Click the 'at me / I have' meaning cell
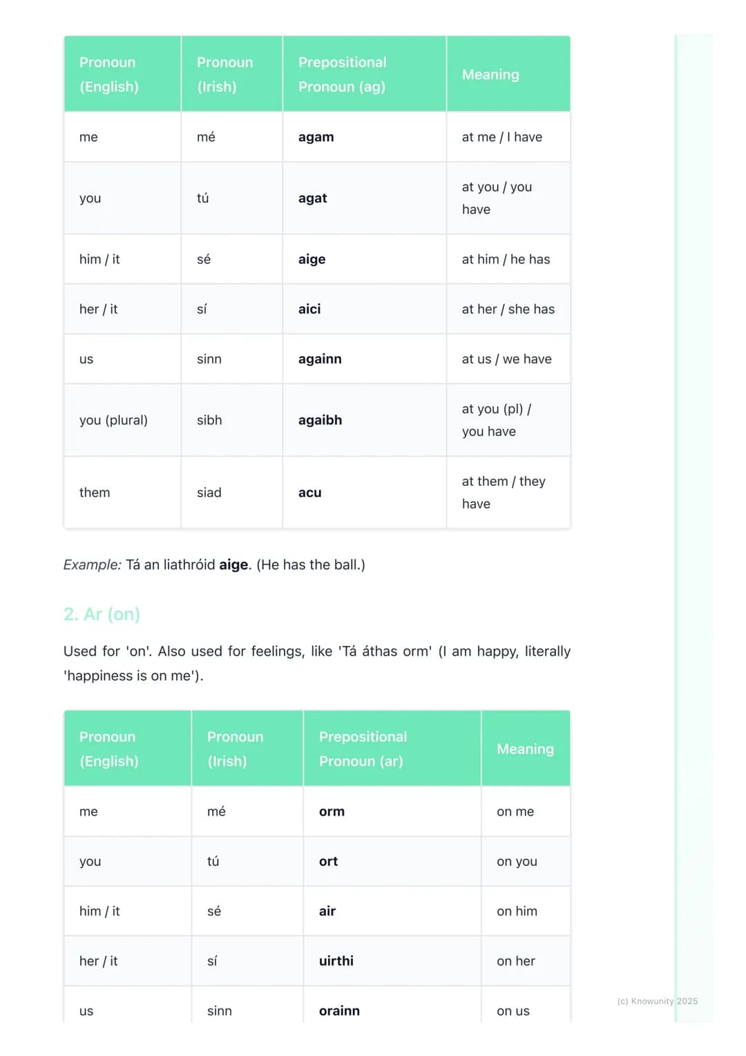This screenshot has height=1056, width=746. pos(508,137)
